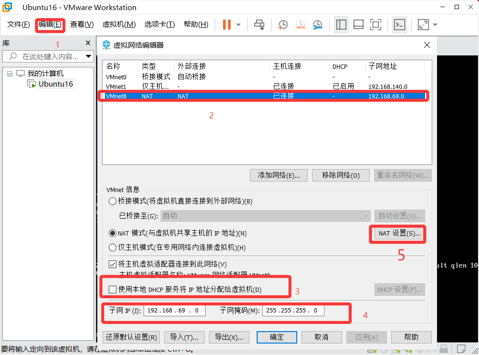This screenshot has height=355, width=479.
Task: Confirm with the 确定 button
Action: 277,337
